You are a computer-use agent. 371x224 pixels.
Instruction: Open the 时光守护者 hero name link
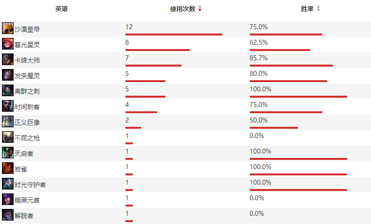(30, 185)
